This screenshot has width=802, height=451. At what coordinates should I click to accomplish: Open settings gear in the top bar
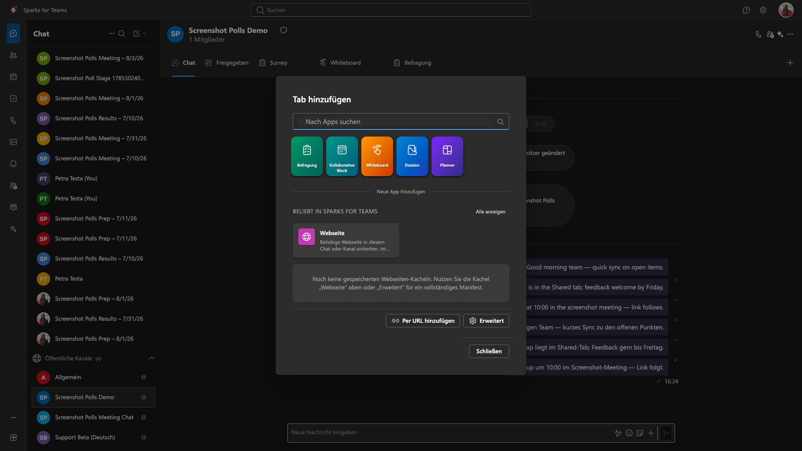[x=763, y=10]
